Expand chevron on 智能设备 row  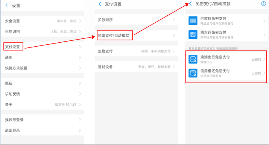point(174,67)
